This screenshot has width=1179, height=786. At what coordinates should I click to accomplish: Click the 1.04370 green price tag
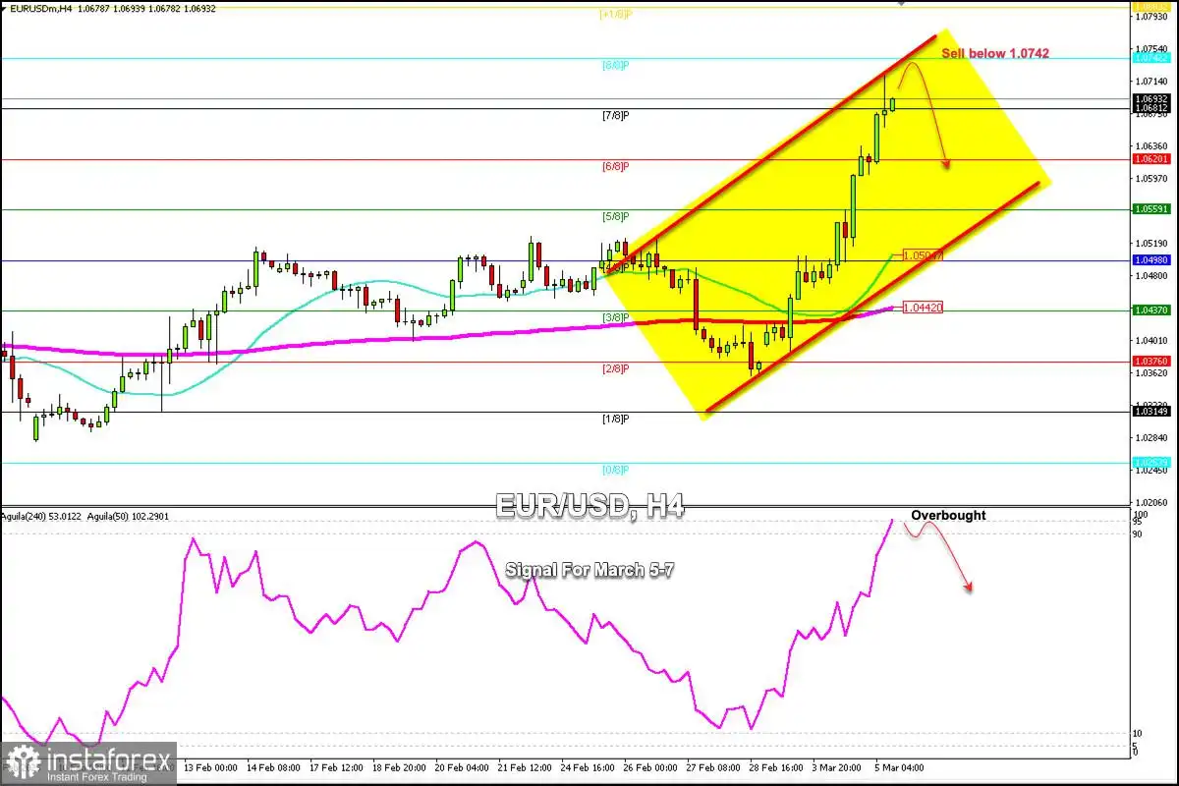[x=1152, y=310]
